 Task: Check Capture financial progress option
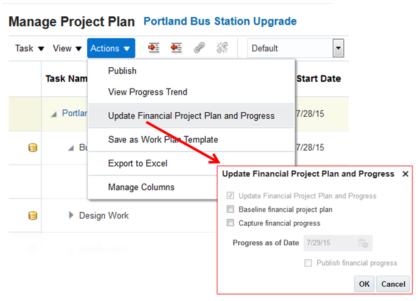click(x=230, y=223)
